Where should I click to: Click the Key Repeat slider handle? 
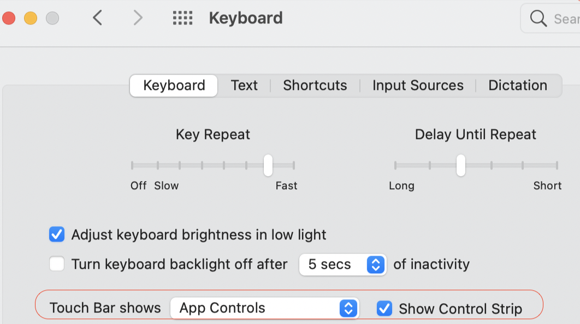tap(268, 165)
